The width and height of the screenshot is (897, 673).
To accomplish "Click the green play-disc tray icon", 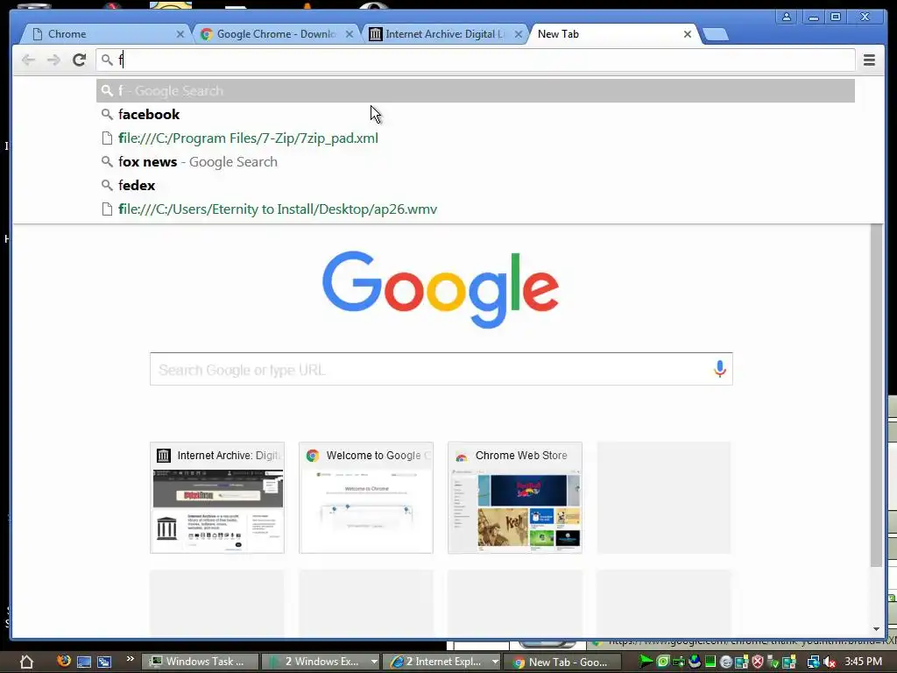I will pyautogui.click(x=663, y=662).
